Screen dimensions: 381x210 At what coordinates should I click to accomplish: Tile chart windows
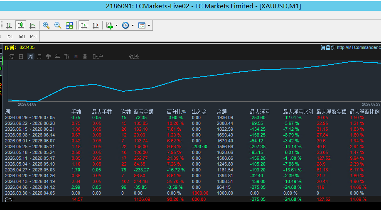click(69, 25)
